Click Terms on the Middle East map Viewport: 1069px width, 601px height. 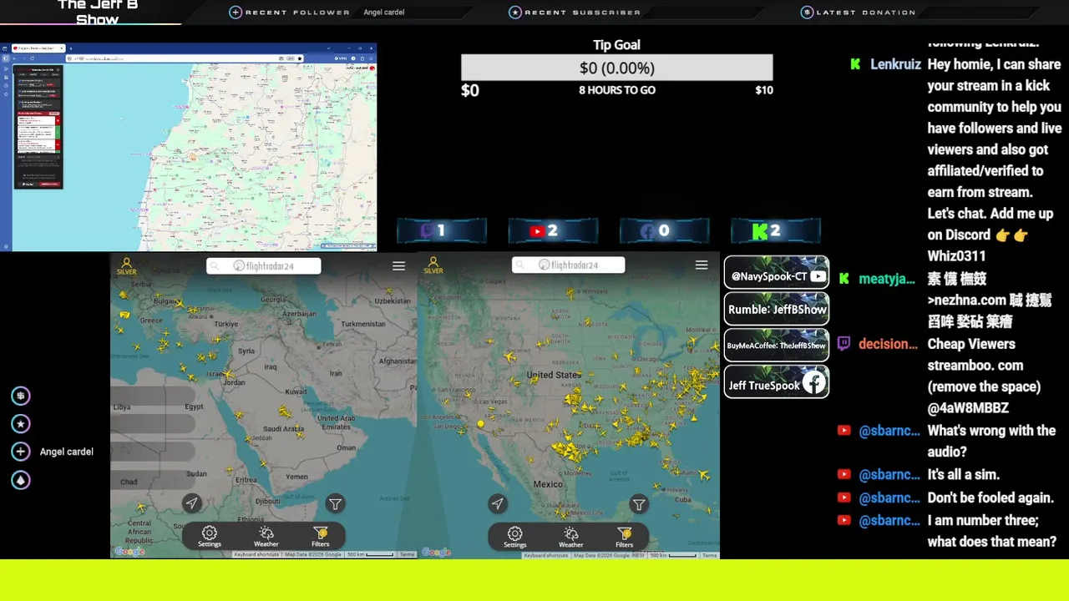[407, 554]
